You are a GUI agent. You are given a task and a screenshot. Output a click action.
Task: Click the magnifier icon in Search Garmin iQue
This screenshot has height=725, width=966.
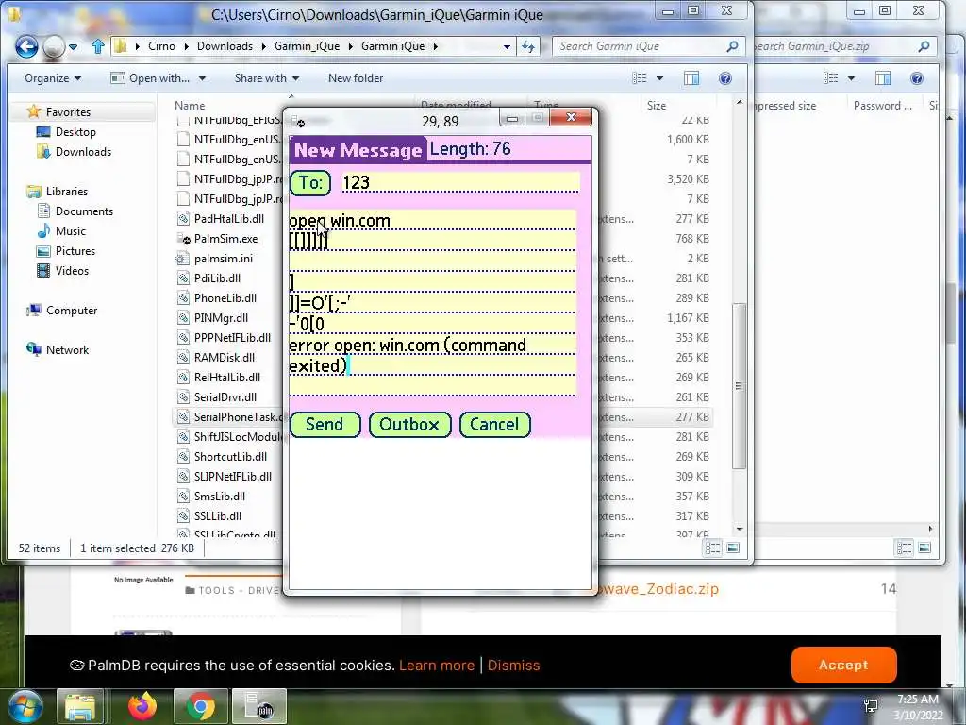coord(732,46)
